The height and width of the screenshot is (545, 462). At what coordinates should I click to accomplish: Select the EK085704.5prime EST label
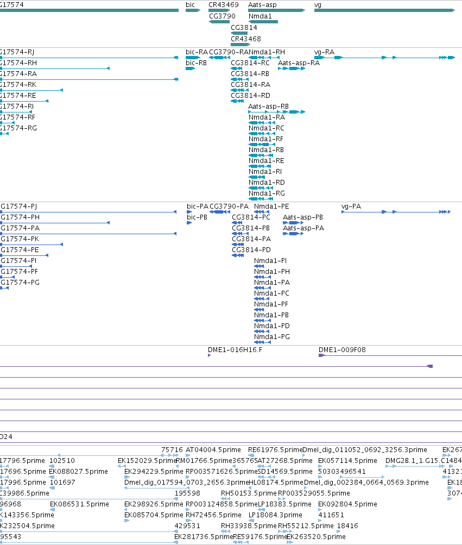click(x=154, y=515)
